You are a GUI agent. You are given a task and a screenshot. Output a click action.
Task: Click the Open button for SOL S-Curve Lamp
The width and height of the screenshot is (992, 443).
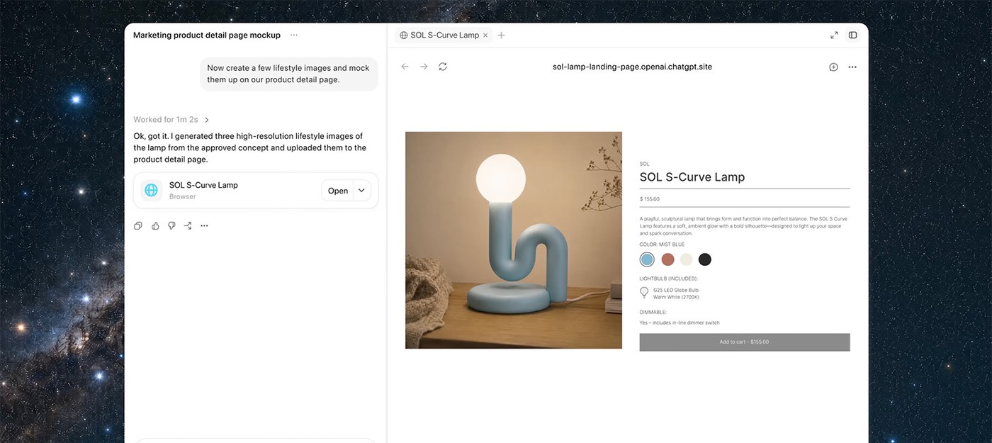point(338,191)
